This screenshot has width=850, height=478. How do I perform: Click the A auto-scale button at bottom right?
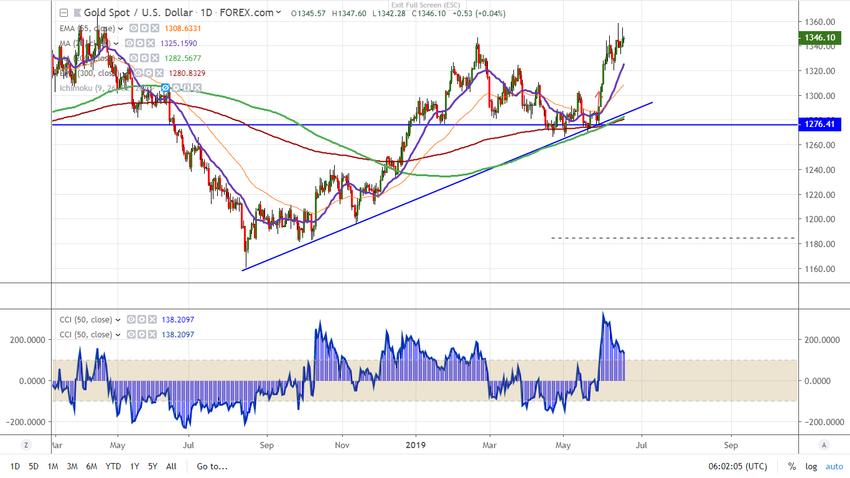click(824, 445)
